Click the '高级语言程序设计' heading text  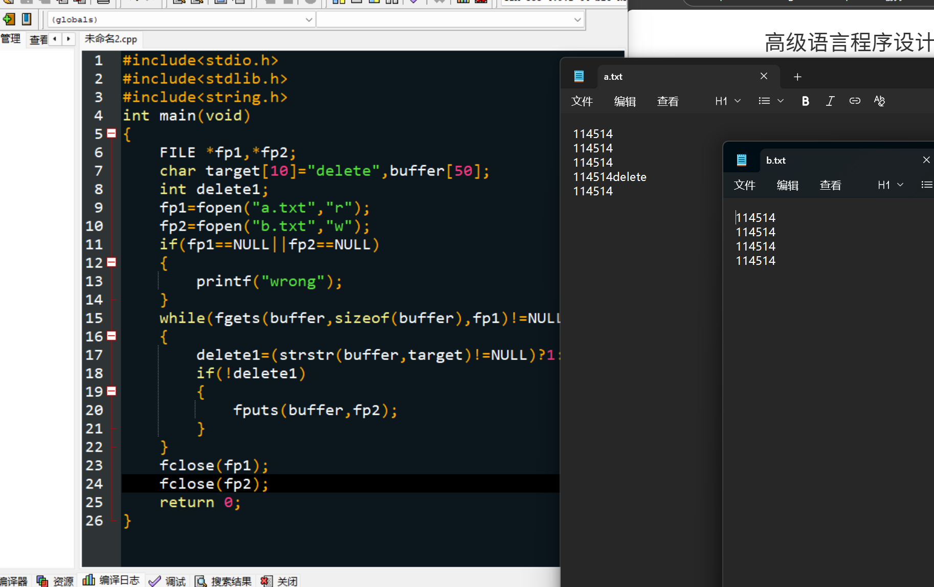click(849, 42)
